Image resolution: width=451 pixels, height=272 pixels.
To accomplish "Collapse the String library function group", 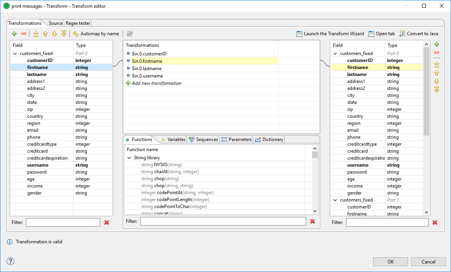I will point(129,158).
